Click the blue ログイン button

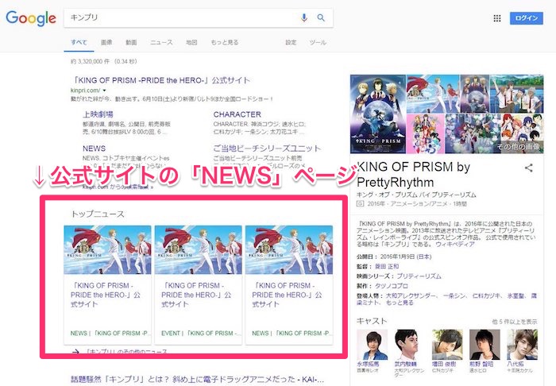pos(526,18)
